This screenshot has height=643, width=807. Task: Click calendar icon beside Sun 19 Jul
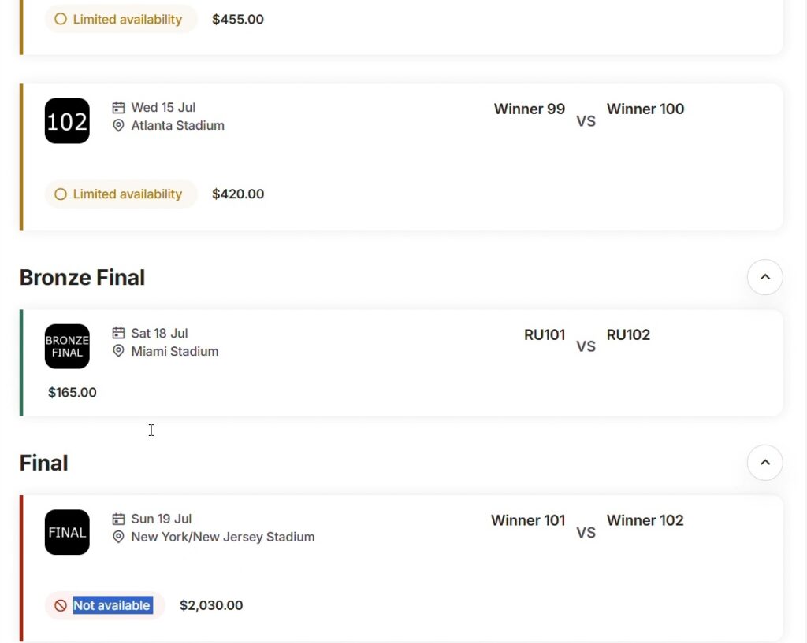pos(119,519)
